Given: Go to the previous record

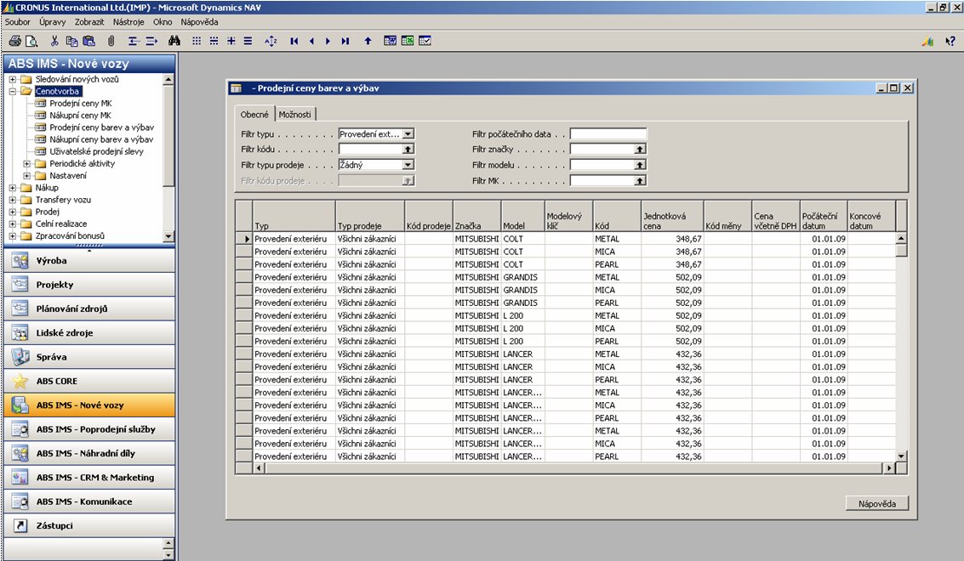Looking at the screenshot, I should (311, 41).
